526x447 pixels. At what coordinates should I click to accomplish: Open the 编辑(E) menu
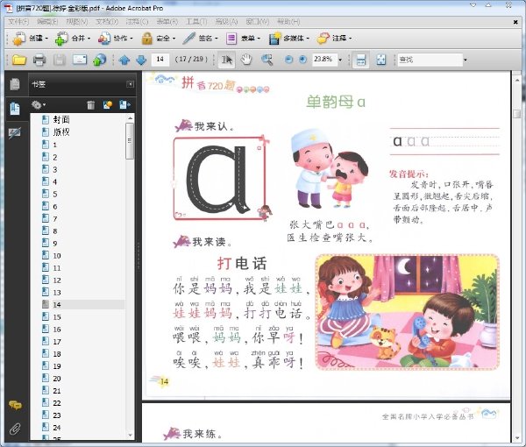pyautogui.click(x=47, y=22)
